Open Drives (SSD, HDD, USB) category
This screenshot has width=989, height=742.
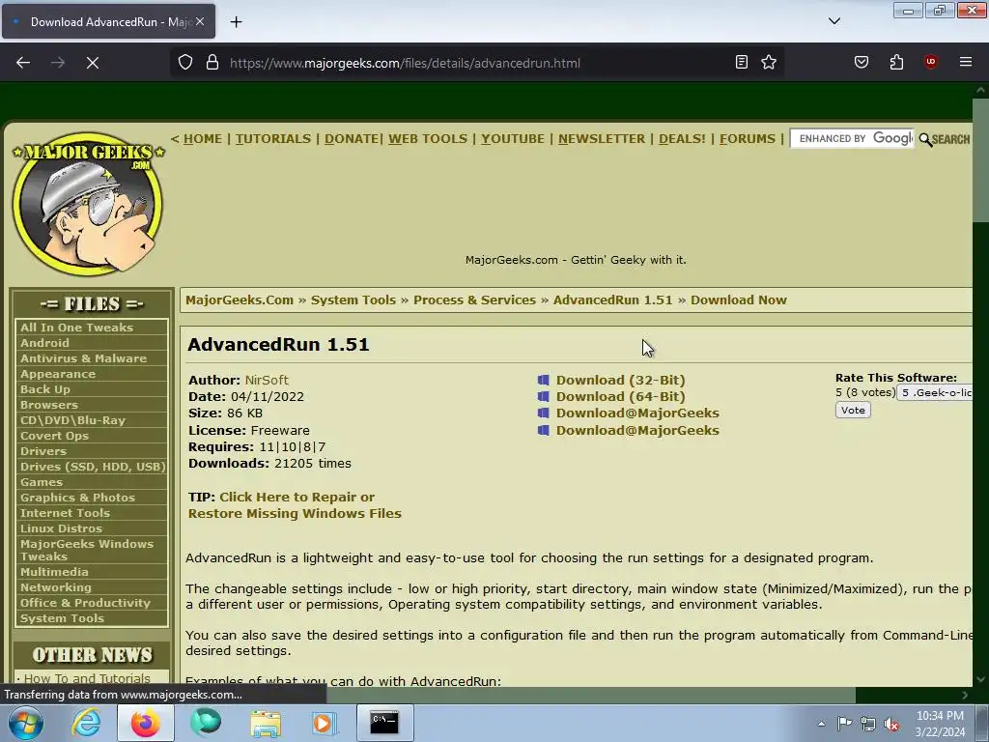pyautogui.click(x=92, y=467)
